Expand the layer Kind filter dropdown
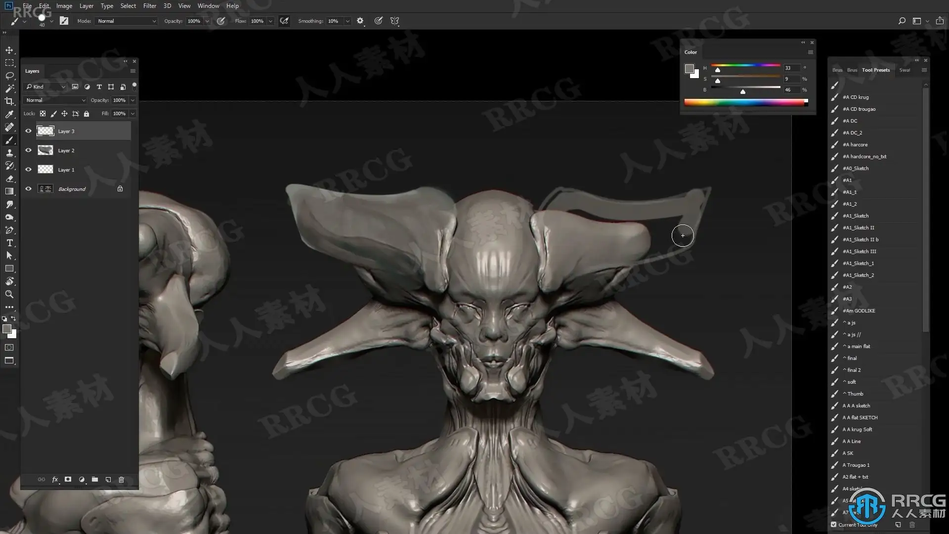The image size is (949, 534). [45, 87]
